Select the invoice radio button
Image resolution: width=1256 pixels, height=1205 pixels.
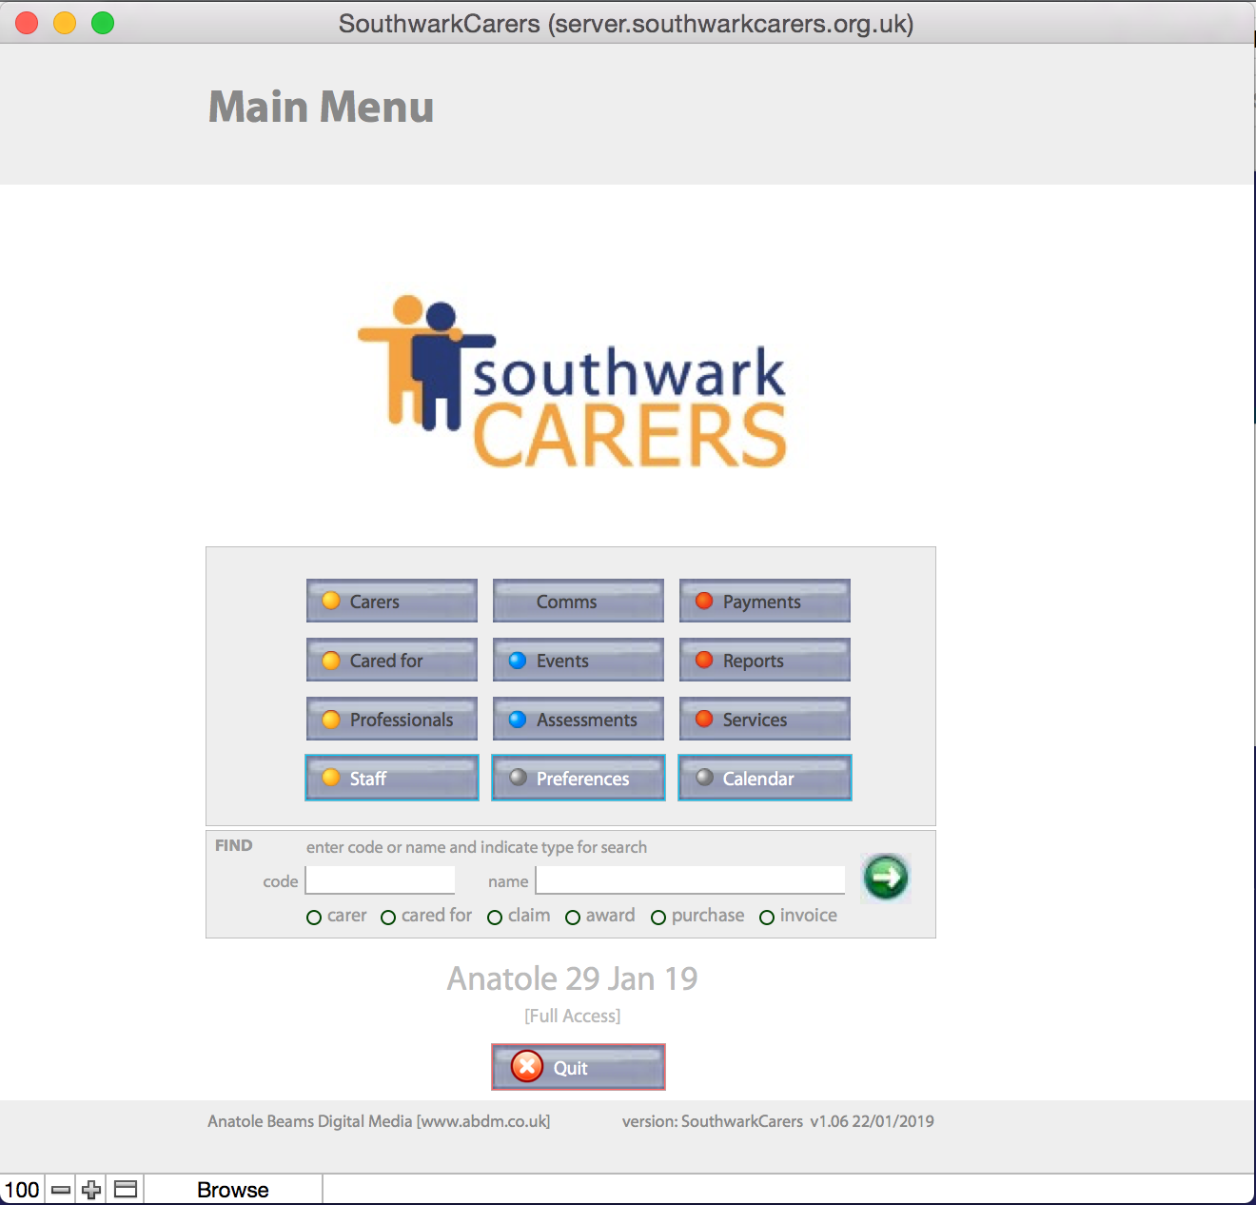[x=767, y=918]
